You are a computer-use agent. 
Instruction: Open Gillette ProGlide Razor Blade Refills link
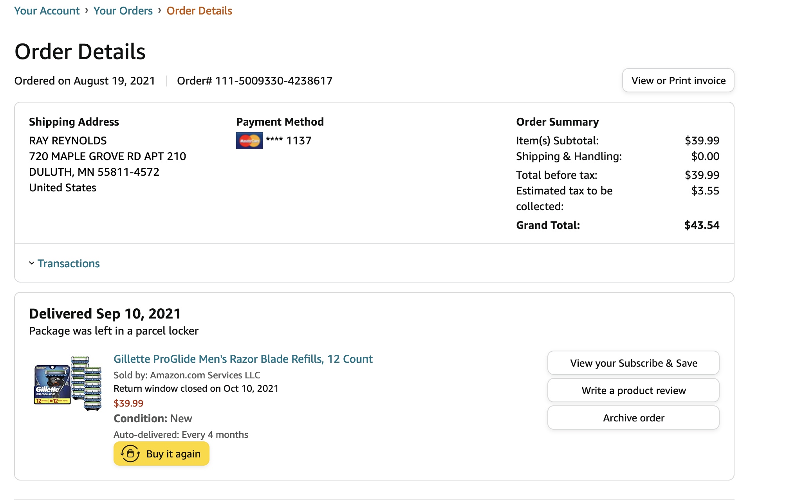pyautogui.click(x=243, y=359)
